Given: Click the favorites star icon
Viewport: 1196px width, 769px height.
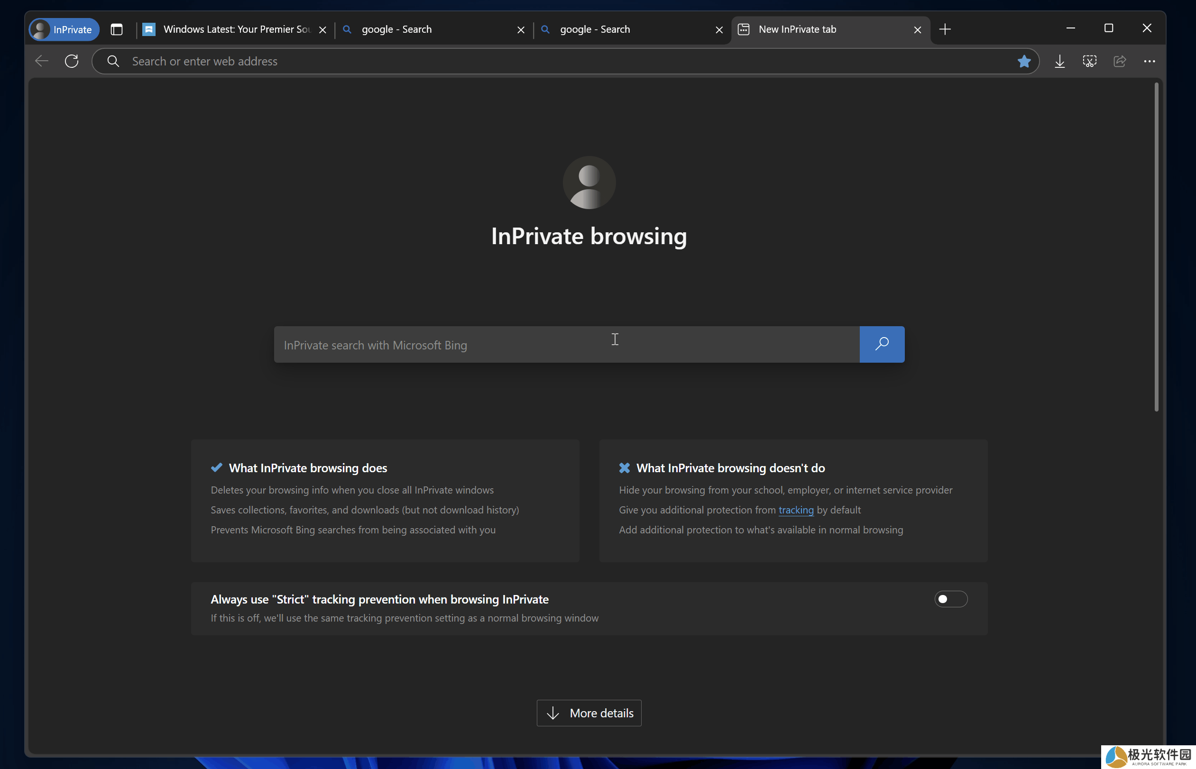Looking at the screenshot, I should click(1024, 62).
